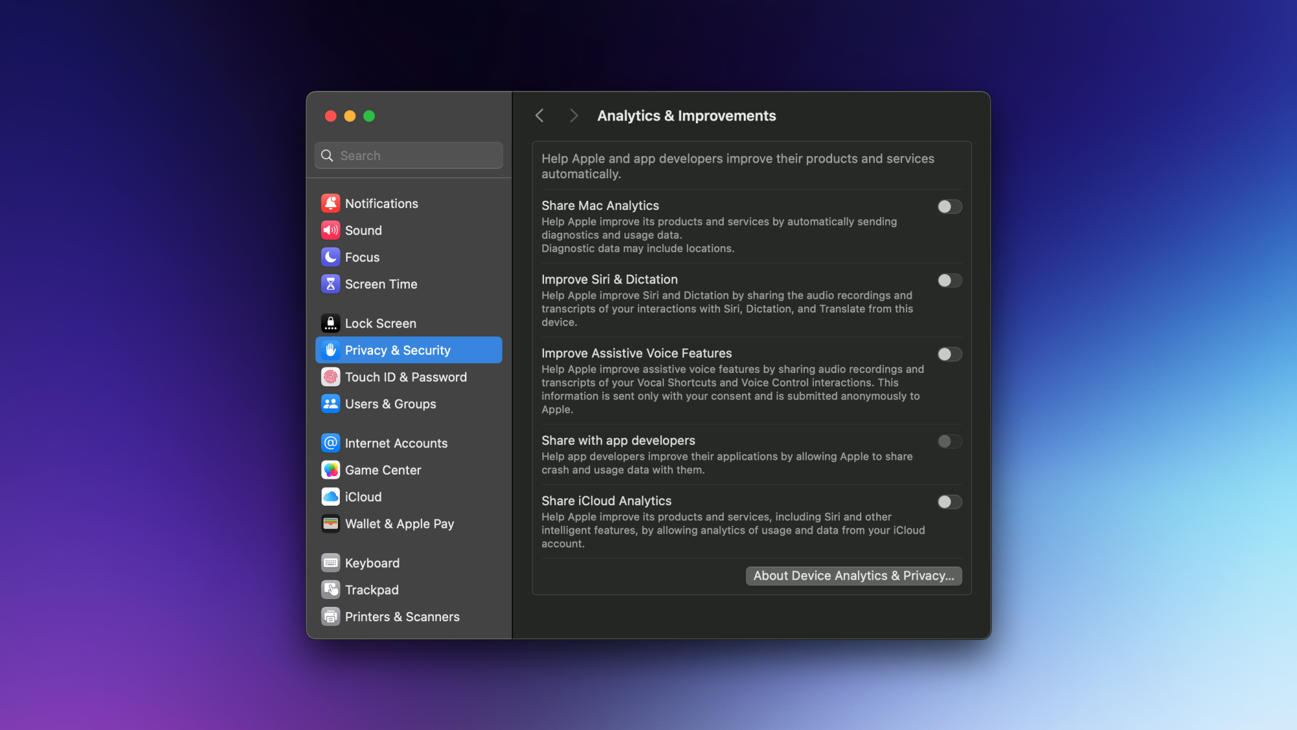This screenshot has height=730, width=1297.
Task: Open Internet Accounts label in sidebar
Action: (x=396, y=443)
